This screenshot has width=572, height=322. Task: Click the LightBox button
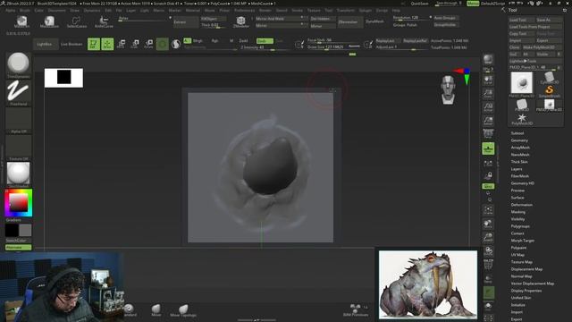45,44
